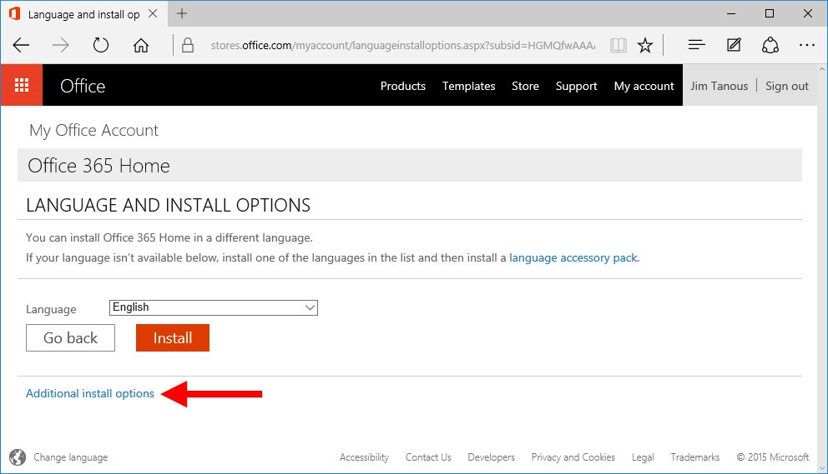Click the Office logo in tab title
The width and height of the screenshot is (828, 474).
pyautogui.click(x=14, y=13)
